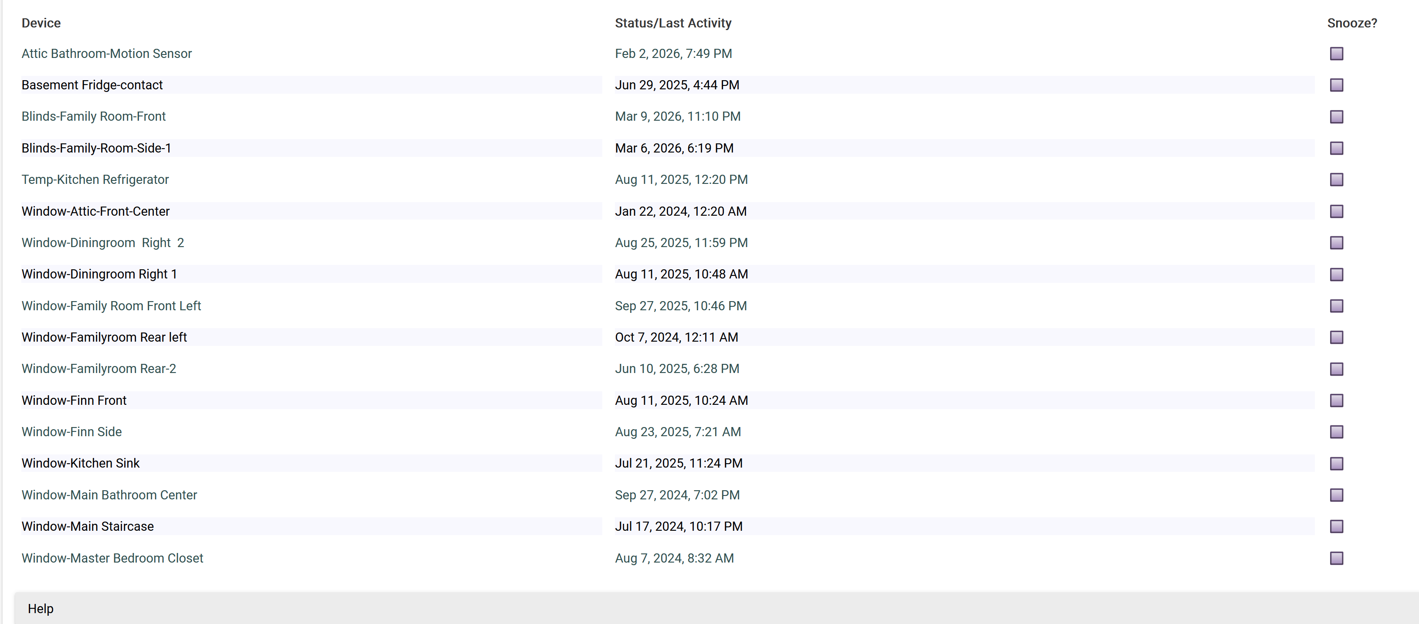Click Basement Fridge-contact device name

coord(92,85)
